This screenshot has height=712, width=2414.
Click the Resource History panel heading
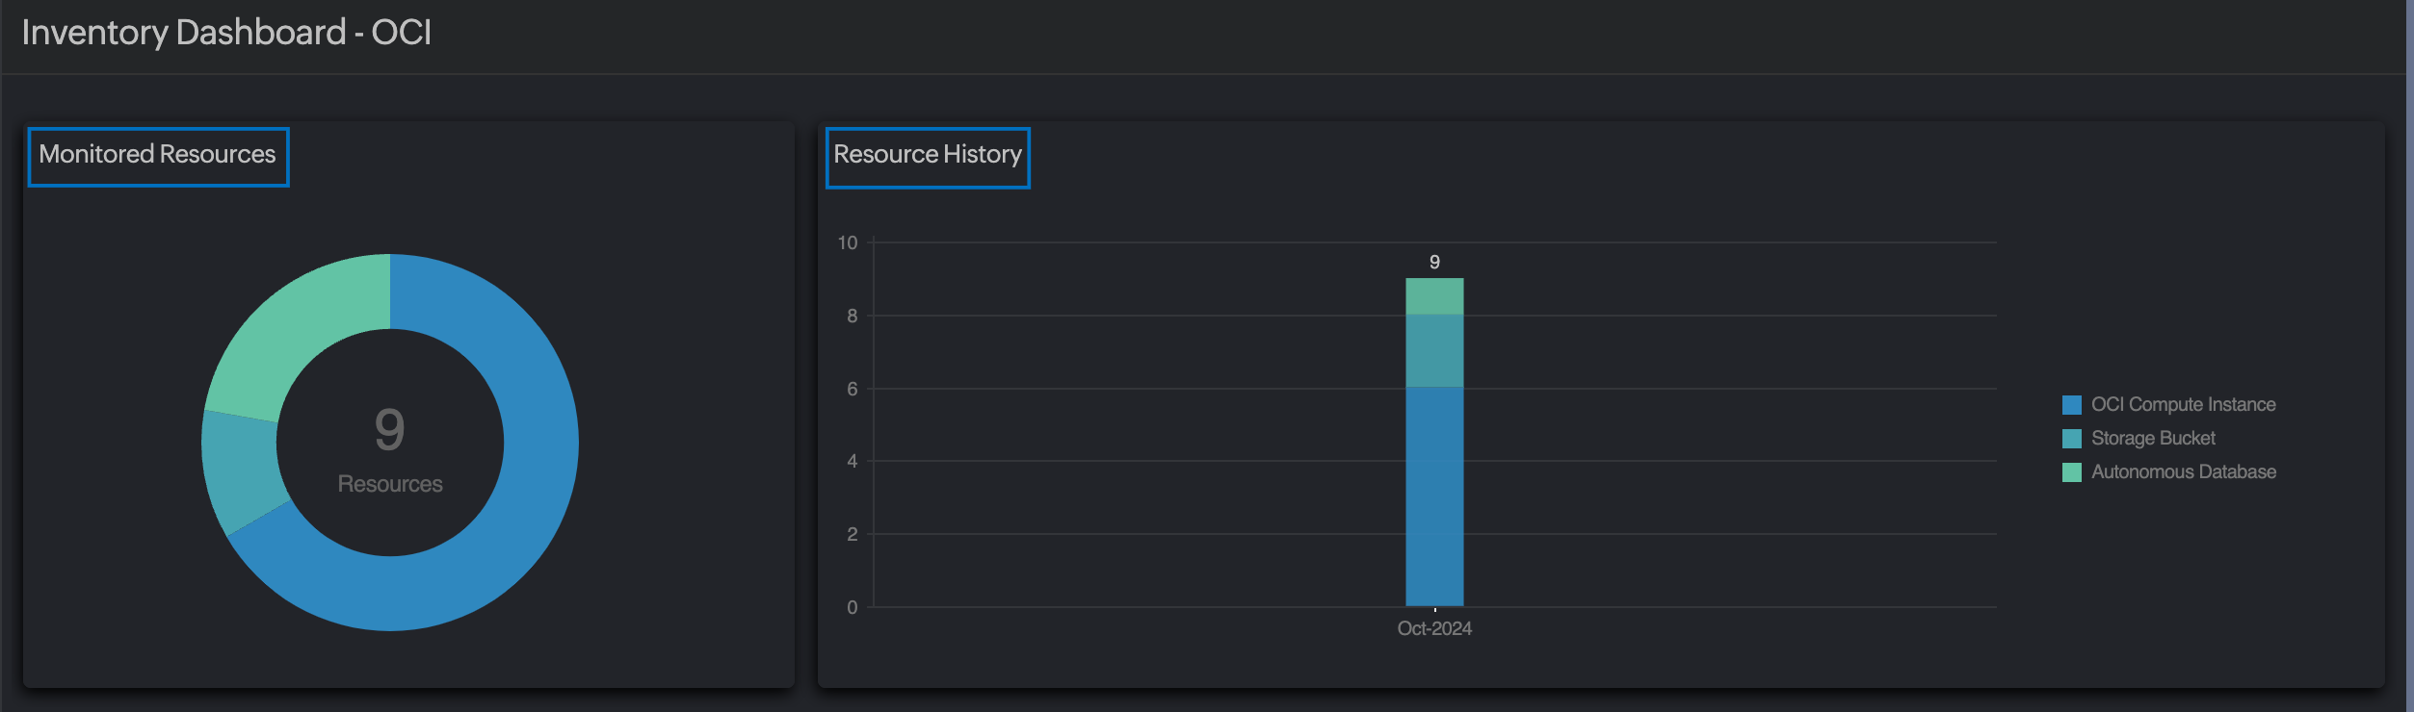tap(927, 155)
